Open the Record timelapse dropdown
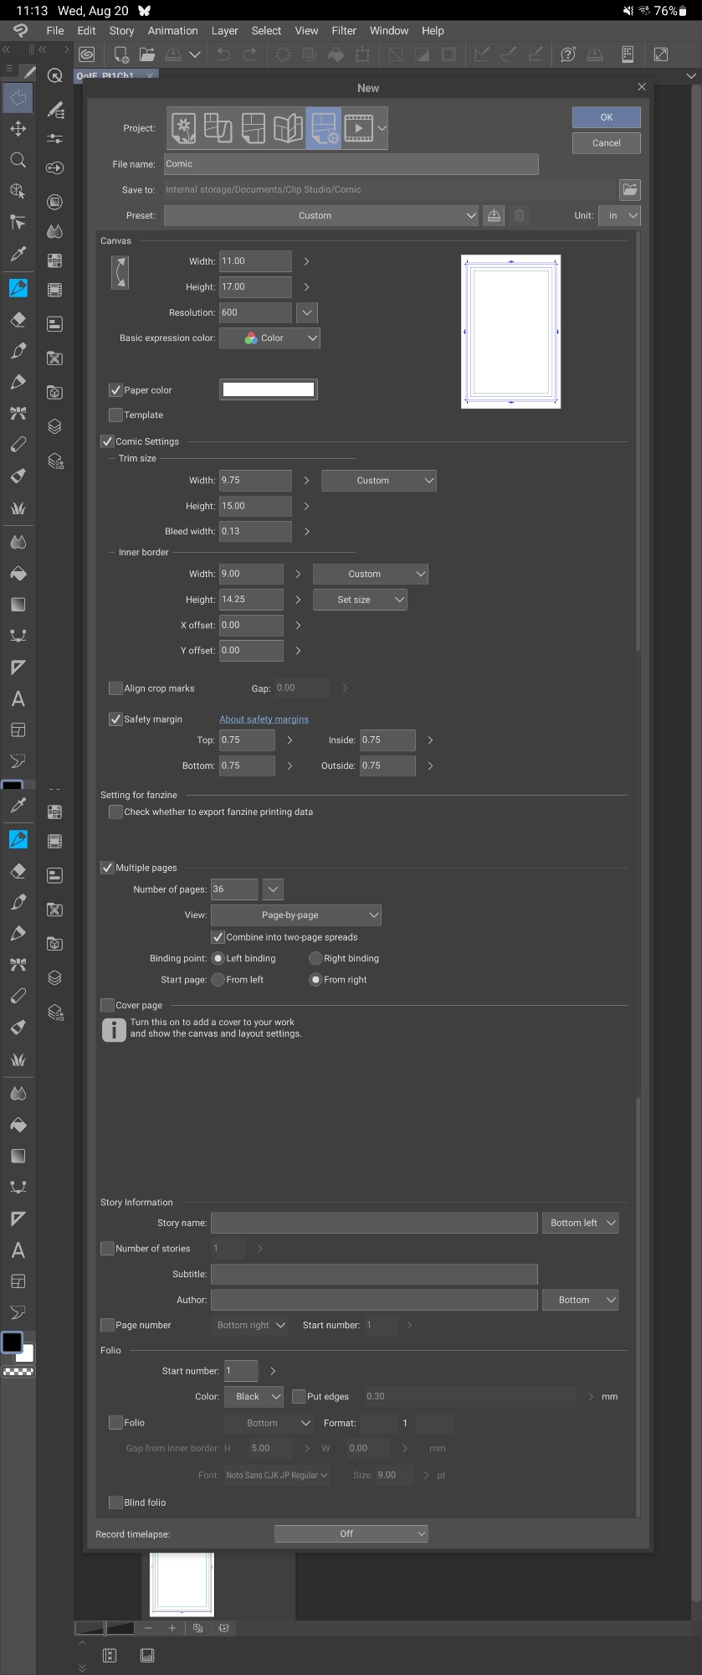The height and width of the screenshot is (1675, 702). 351,1533
